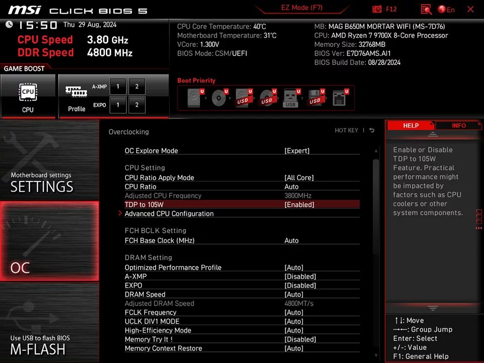484x363 pixels.
Task: Open the CPU Ratio Apply Mode selector
Action: click(x=242, y=177)
